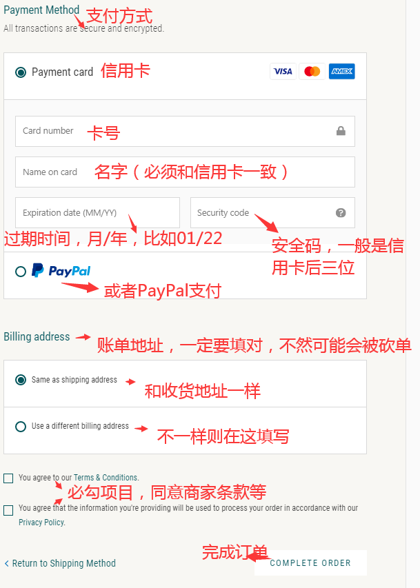Click the padlock icon in card number field
The height and width of the screenshot is (588, 420).
(341, 131)
